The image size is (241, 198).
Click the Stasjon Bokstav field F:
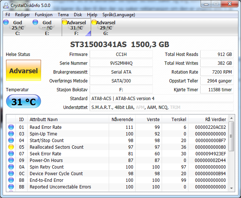click(121, 89)
